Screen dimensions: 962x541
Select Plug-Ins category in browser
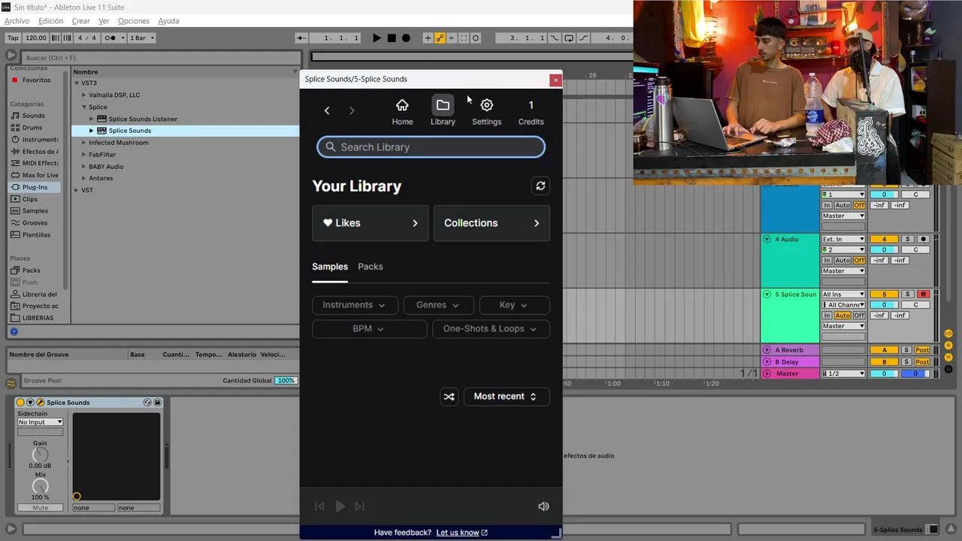coord(35,187)
